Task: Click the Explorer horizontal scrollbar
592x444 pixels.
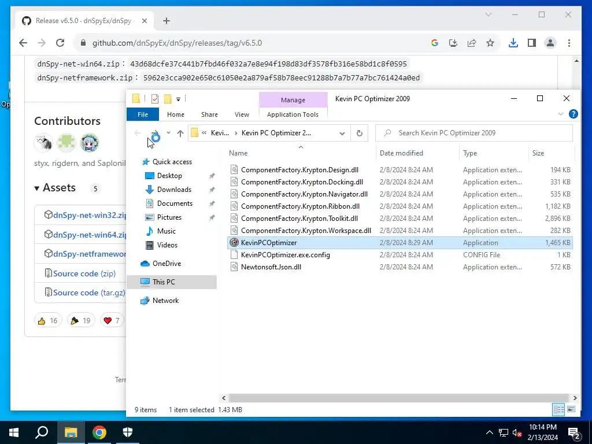Action: pos(399,398)
